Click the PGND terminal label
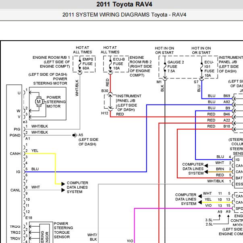This screenshot has width=243, height=243. (15, 135)
